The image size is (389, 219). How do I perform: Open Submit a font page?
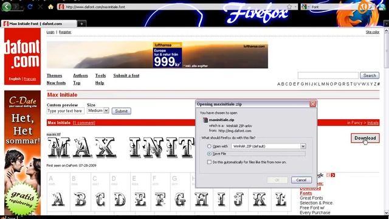click(x=126, y=75)
